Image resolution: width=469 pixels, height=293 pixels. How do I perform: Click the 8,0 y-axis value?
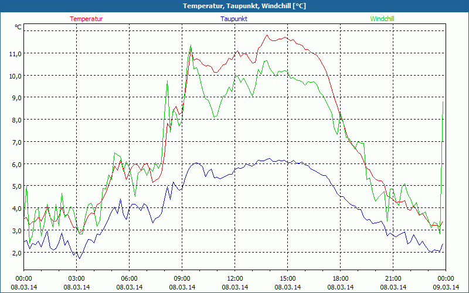(17, 120)
